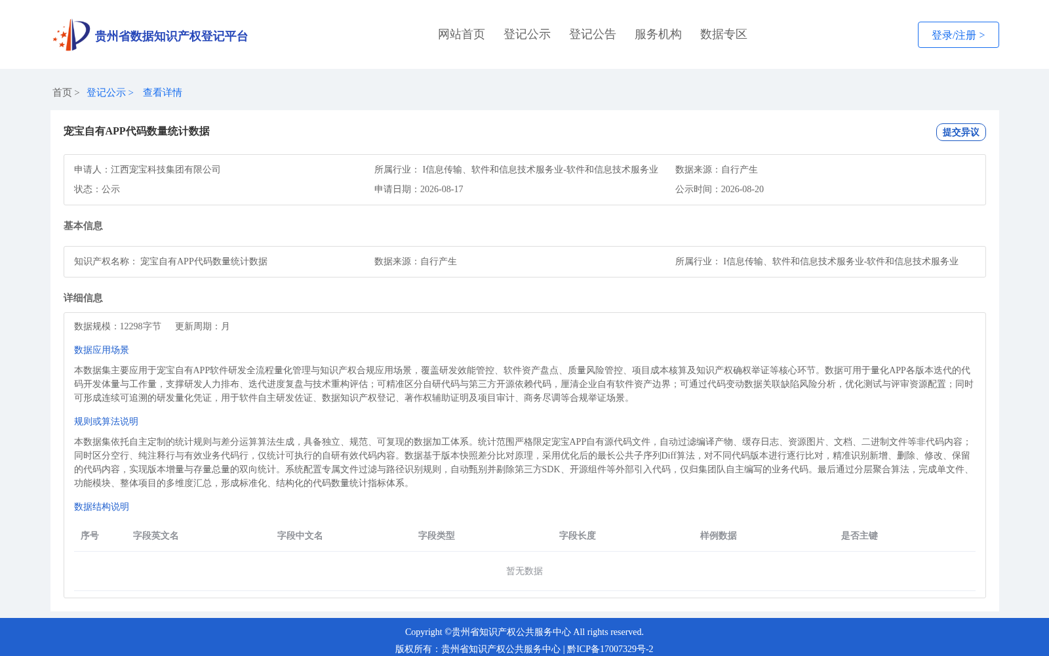This screenshot has height=656, width=1049.
Task: Select 服务机构 in the top menu
Action: coord(658,34)
